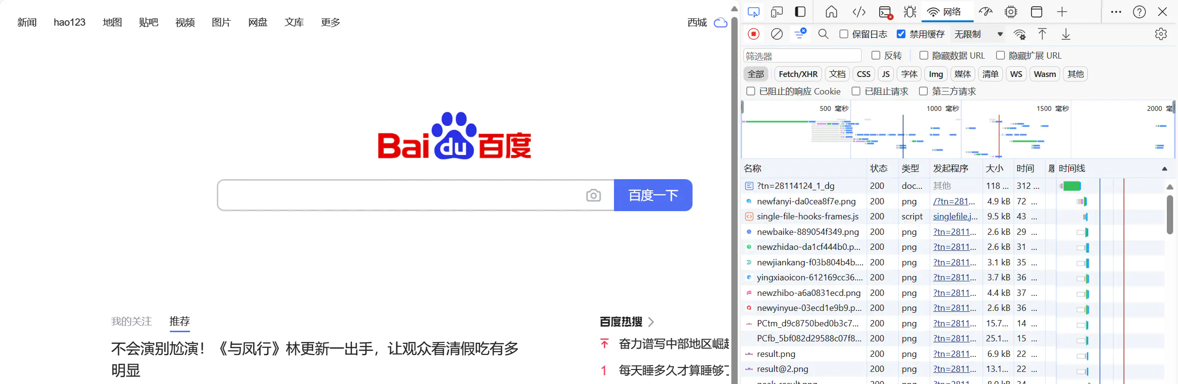Open hao123 link
Image resolution: width=1178 pixels, height=384 pixels.
point(69,22)
